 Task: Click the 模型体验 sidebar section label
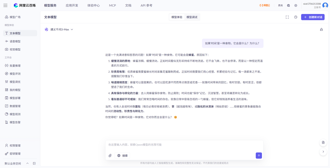pyautogui.click(x=9, y=25)
